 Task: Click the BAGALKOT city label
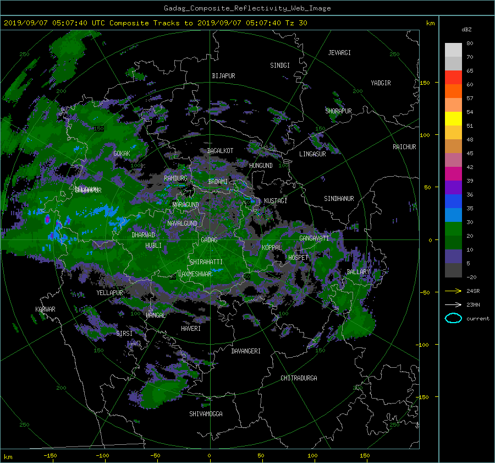pyautogui.click(x=220, y=151)
